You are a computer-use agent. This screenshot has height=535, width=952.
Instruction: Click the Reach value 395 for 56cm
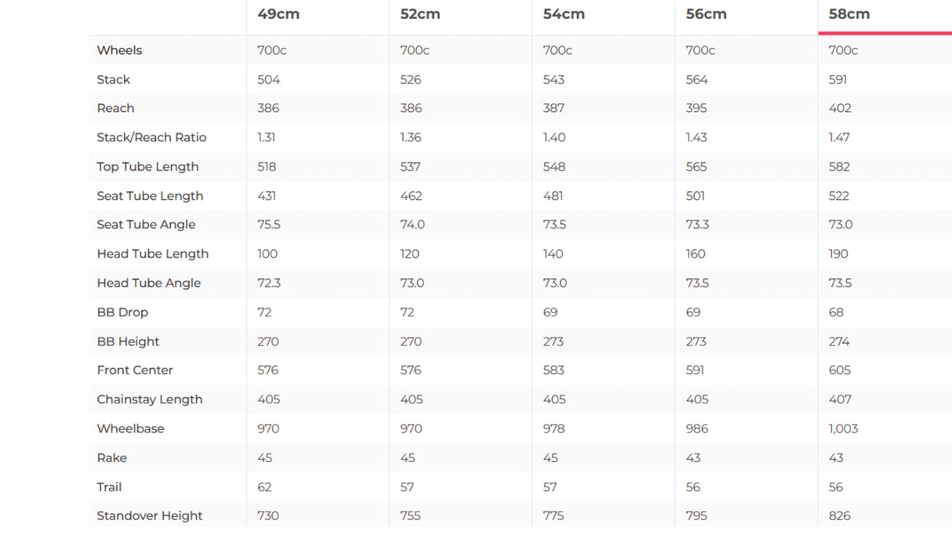(696, 108)
